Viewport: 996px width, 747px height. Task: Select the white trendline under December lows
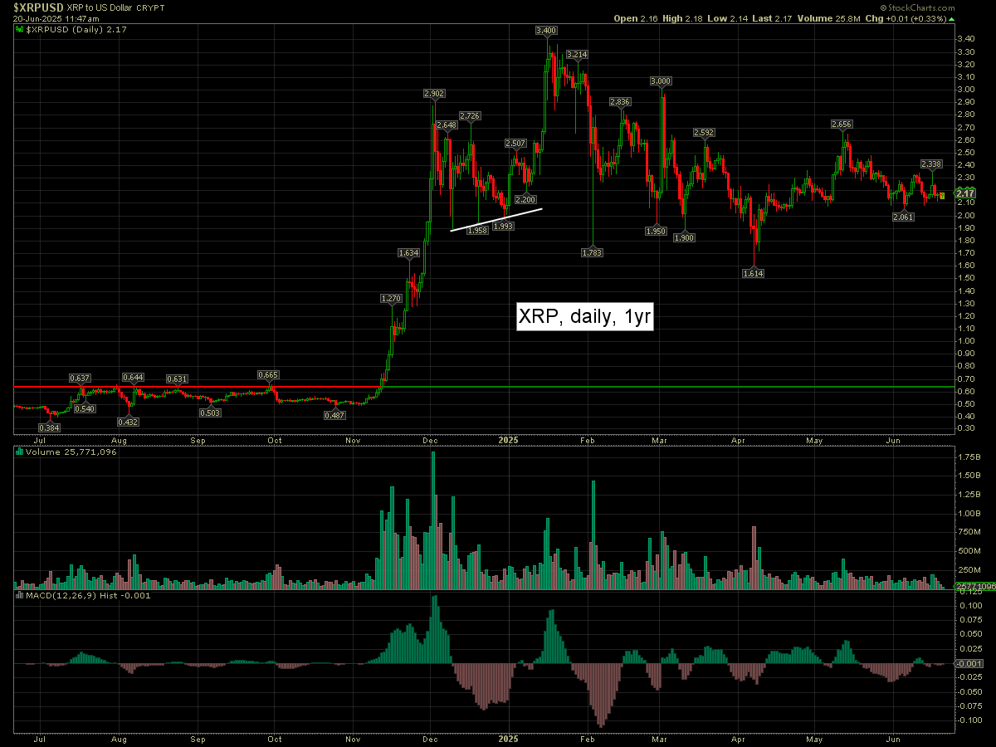(496, 219)
